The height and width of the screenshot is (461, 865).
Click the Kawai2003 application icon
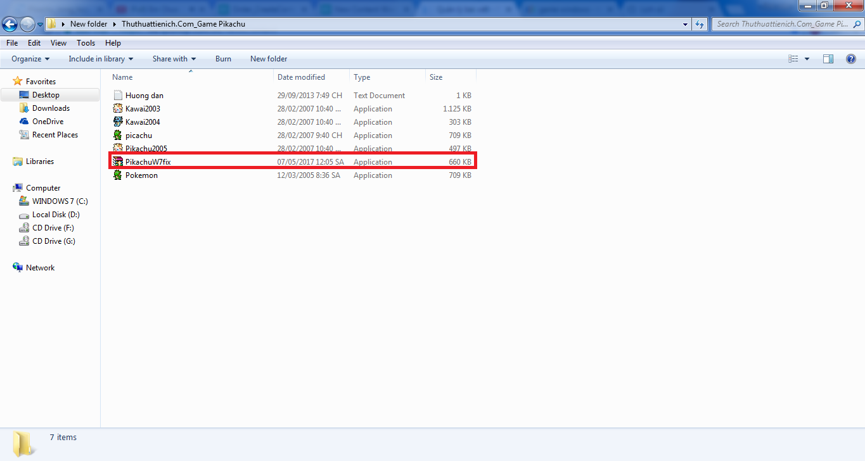click(x=118, y=109)
